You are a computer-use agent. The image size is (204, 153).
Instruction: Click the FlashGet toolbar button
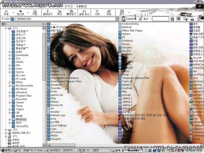[x=129, y=19]
